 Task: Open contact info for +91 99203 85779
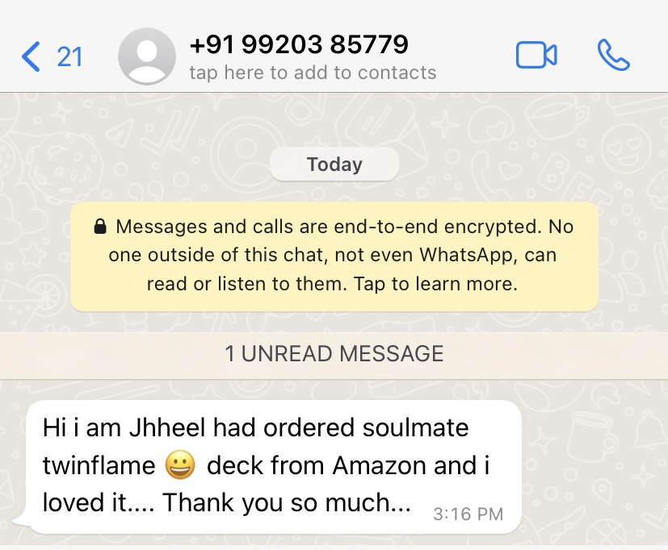298,44
